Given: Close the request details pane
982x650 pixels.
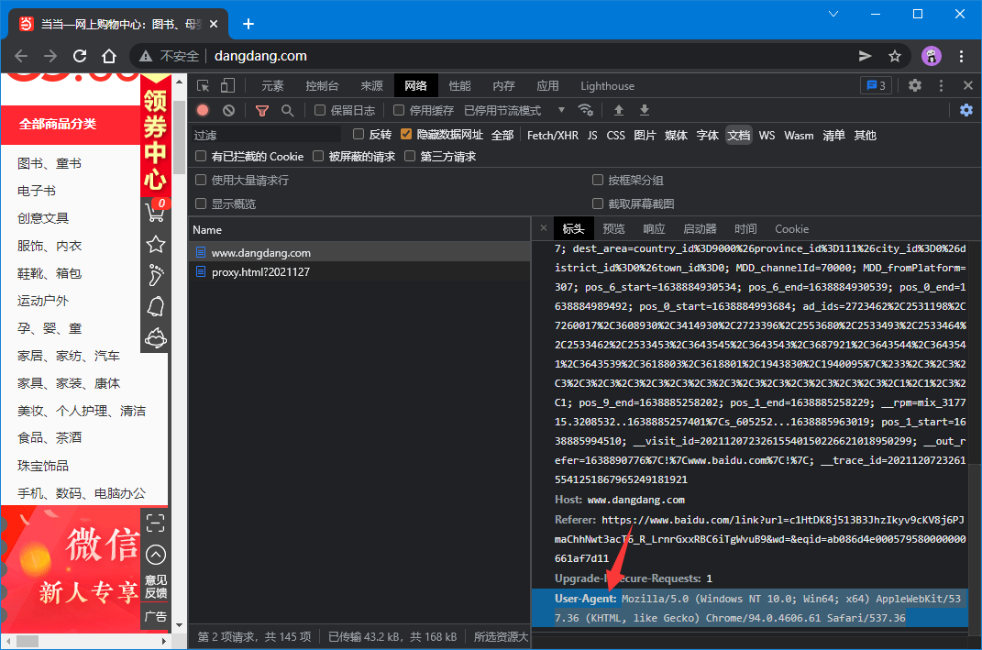Looking at the screenshot, I should pos(543,228).
